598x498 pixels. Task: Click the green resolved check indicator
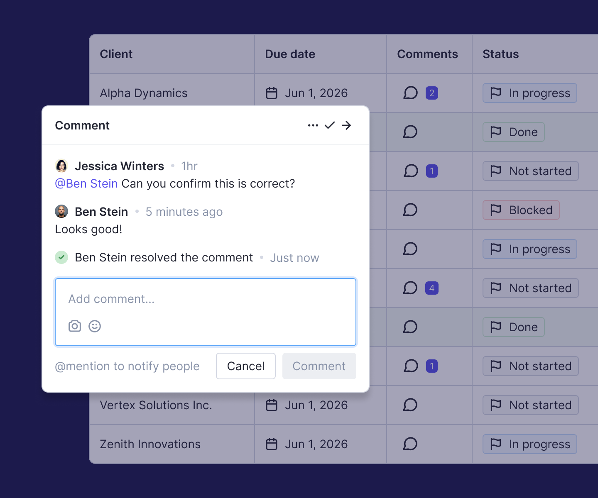pyautogui.click(x=61, y=257)
